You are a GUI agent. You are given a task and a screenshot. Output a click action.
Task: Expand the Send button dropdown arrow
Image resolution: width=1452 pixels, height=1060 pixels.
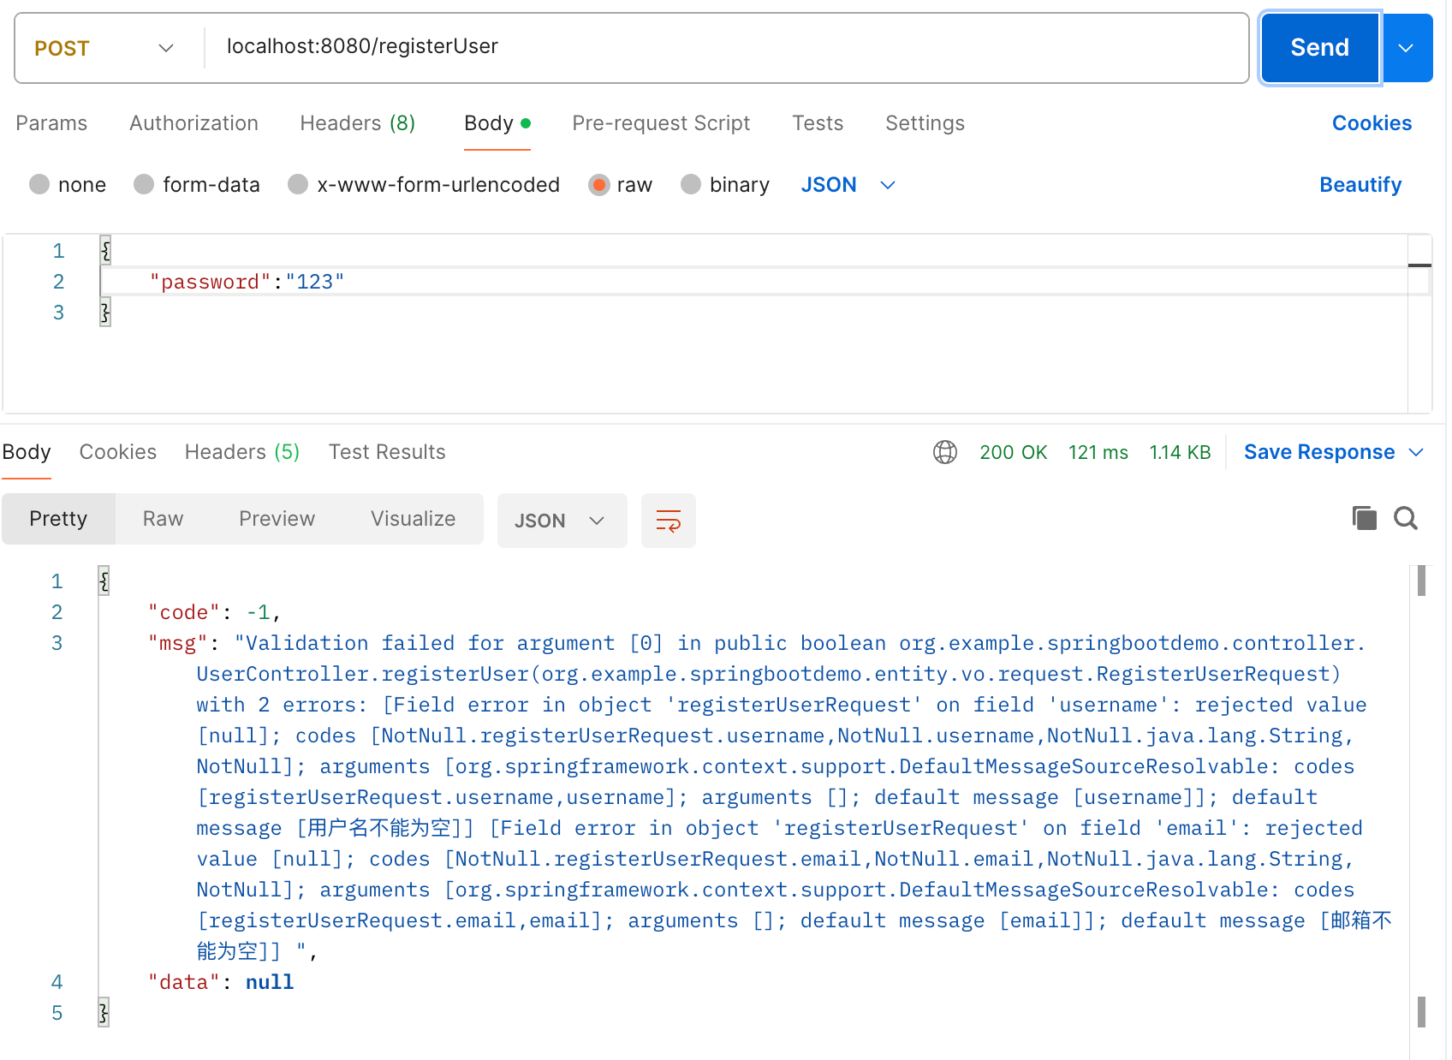click(1407, 48)
